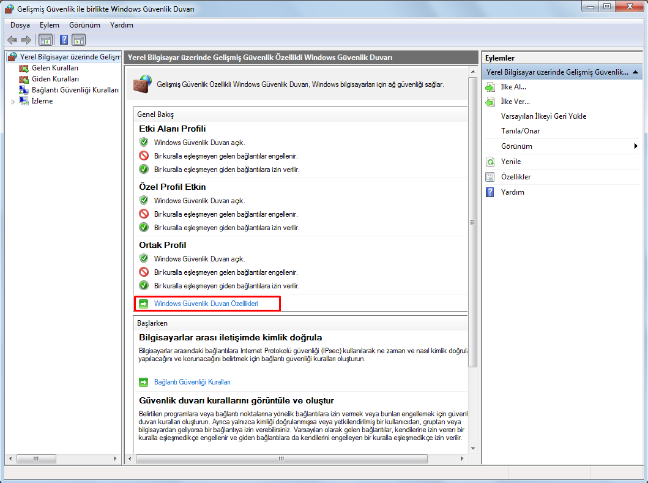Click the left tree horizontal scrollbar thumb
This screenshot has width=648, height=483.
[36, 459]
